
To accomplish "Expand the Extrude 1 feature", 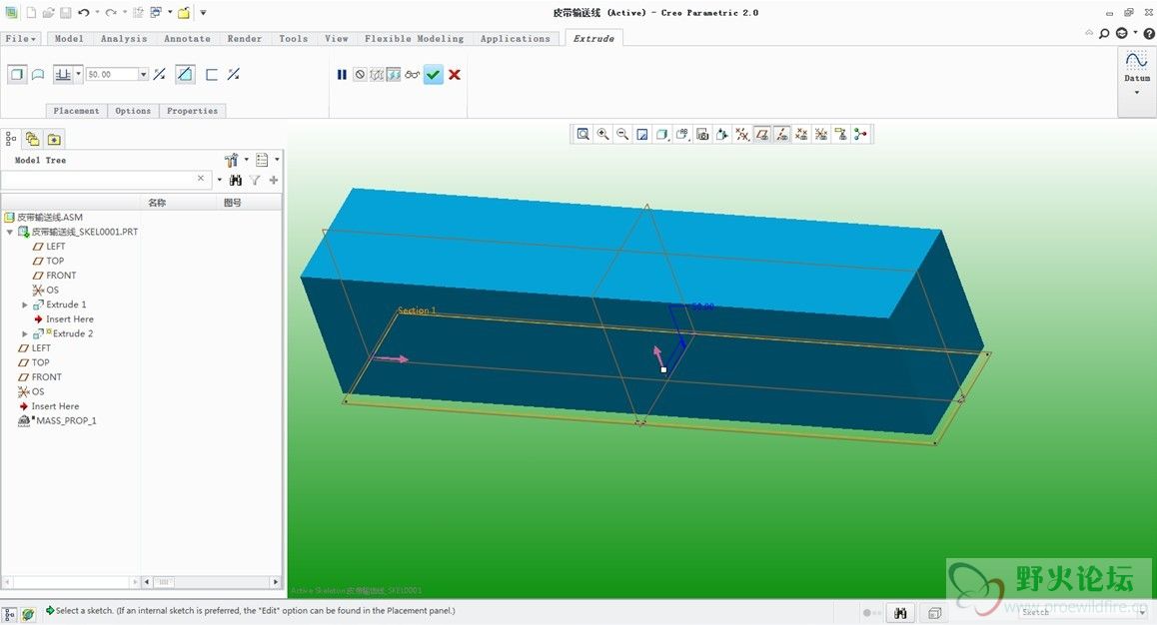I will pos(24,305).
